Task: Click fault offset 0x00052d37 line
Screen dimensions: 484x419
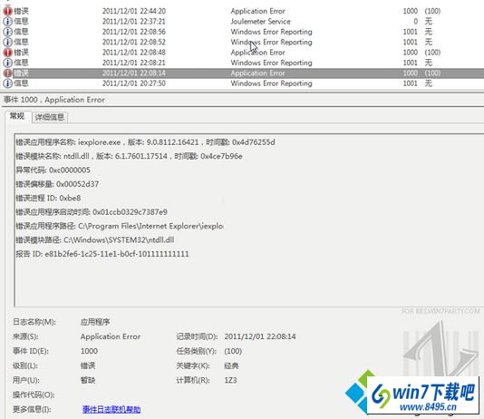Action: (x=57, y=184)
